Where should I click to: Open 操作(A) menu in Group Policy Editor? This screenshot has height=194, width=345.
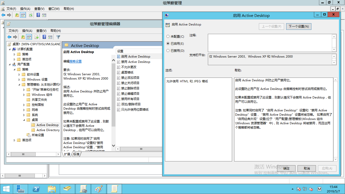coord(27,31)
